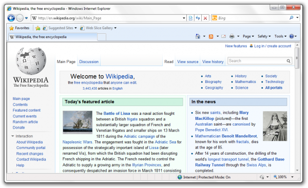
Task: Click the browser Forward arrow button
Action: [x=20, y=18]
